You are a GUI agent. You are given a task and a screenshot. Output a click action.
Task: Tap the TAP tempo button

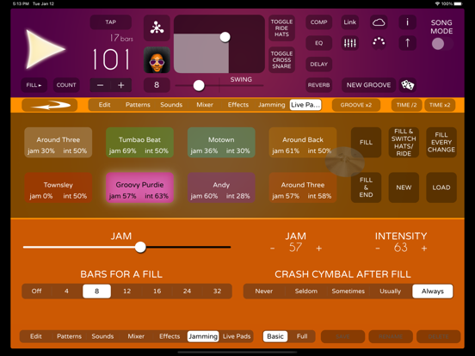click(110, 22)
